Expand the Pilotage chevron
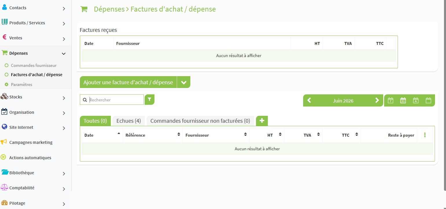This screenshot has height=209, width=446. click(64, 204)
